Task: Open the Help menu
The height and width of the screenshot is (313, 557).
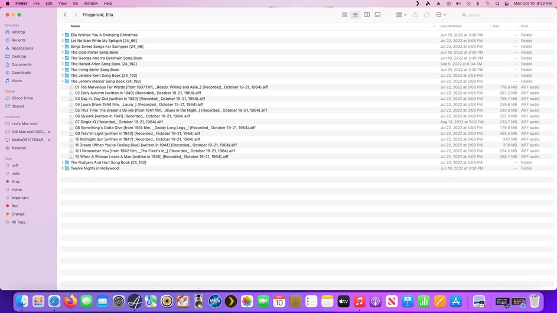Action: click(108, 3)
